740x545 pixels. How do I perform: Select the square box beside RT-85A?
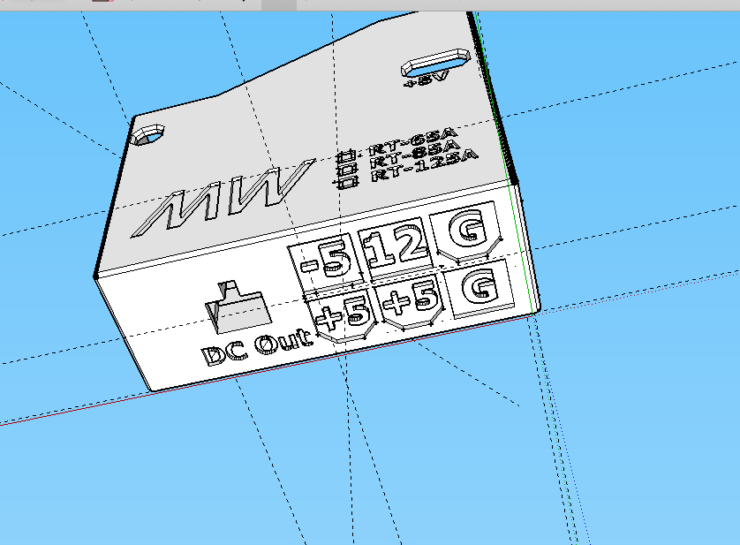click(346, 168)
